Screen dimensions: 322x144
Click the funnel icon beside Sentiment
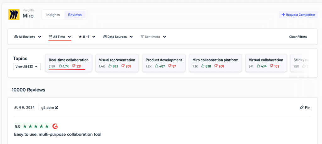pos(142,37)
